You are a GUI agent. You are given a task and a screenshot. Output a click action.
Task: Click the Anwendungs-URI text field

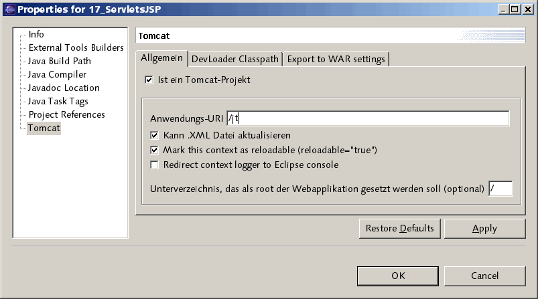click(368, 118)
